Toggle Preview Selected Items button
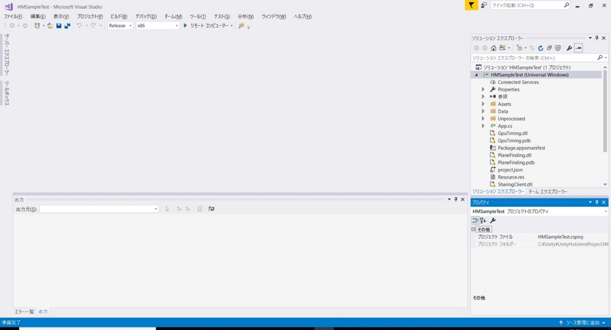Screen dimensions: 611x330 (x=578, y=48)
